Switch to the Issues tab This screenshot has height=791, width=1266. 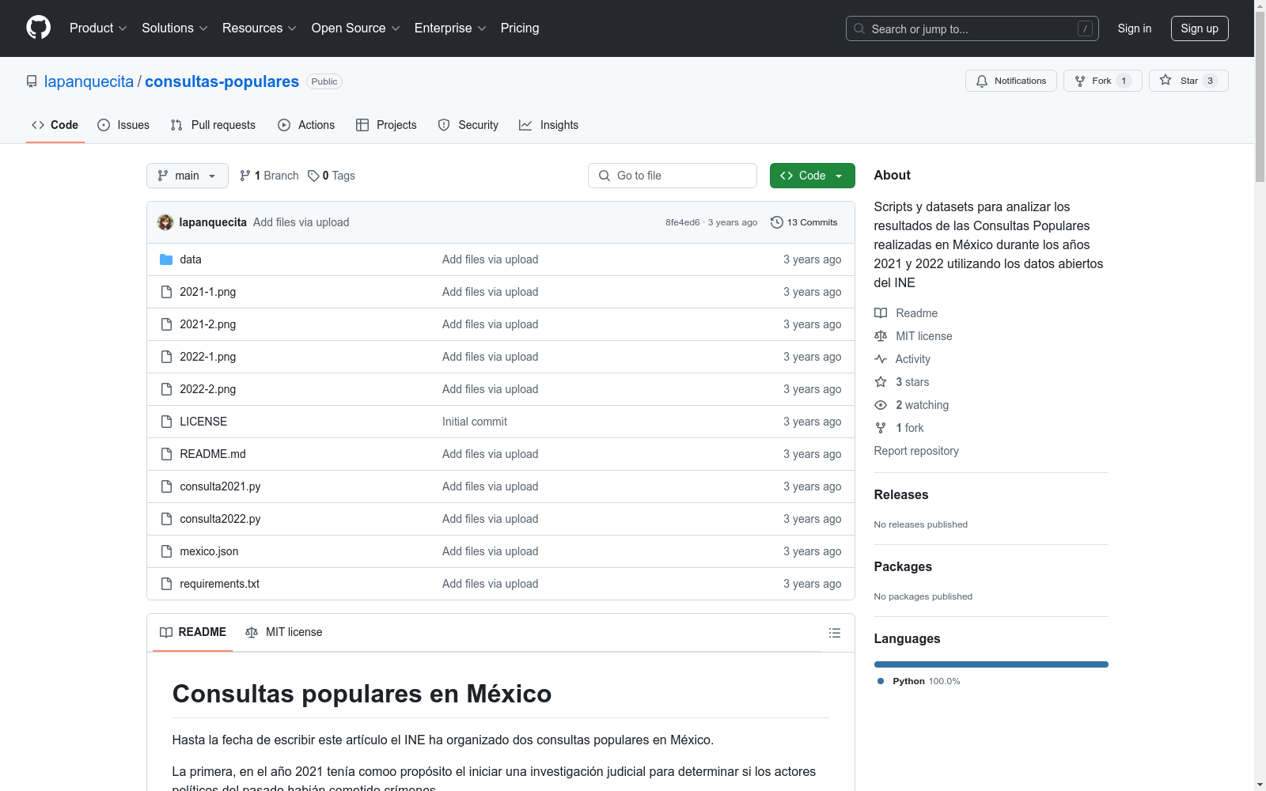[x=123, y=125]
